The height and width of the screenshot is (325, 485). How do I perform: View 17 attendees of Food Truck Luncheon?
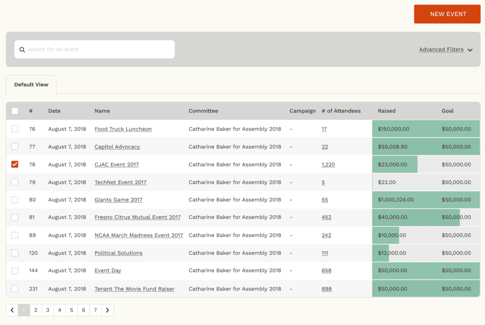tap(324, 129)
